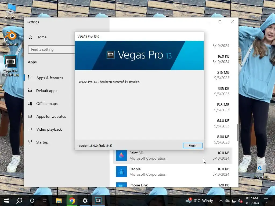The width and height of the screenshot is (275, 206).
Task: Go to Home in Settings
Action: tap(41, 37)
